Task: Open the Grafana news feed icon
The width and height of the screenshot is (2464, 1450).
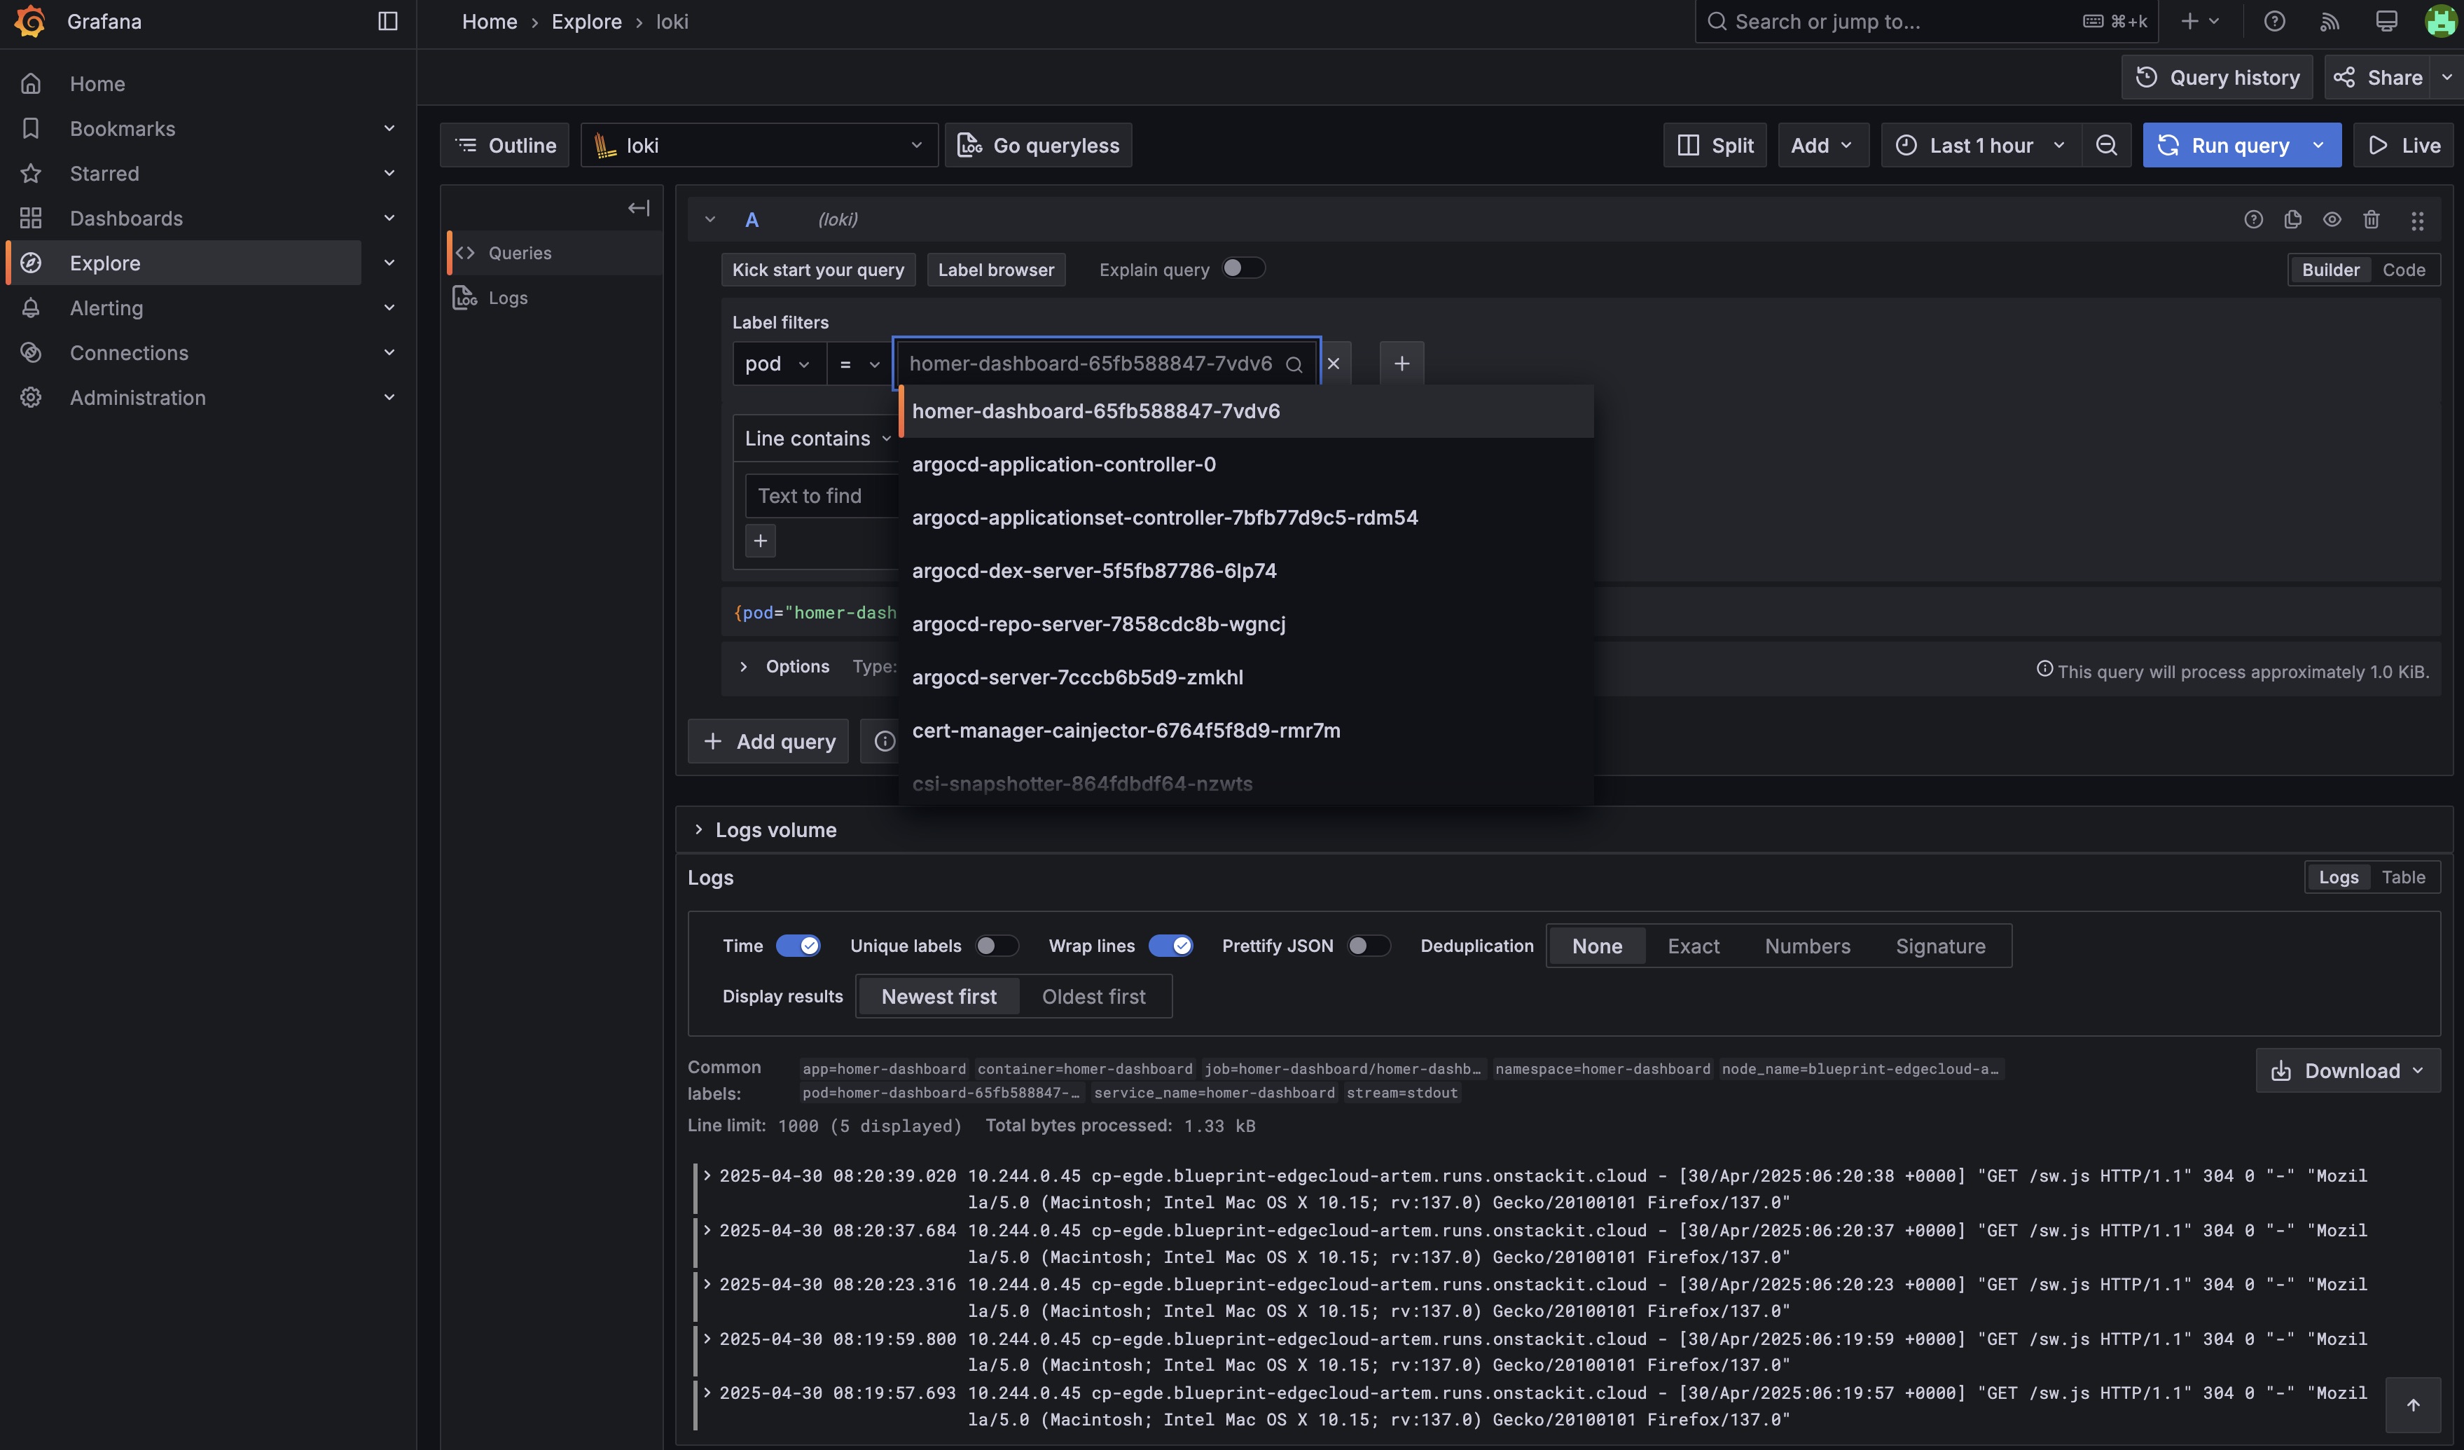Action: click(x=2330, y=20)
